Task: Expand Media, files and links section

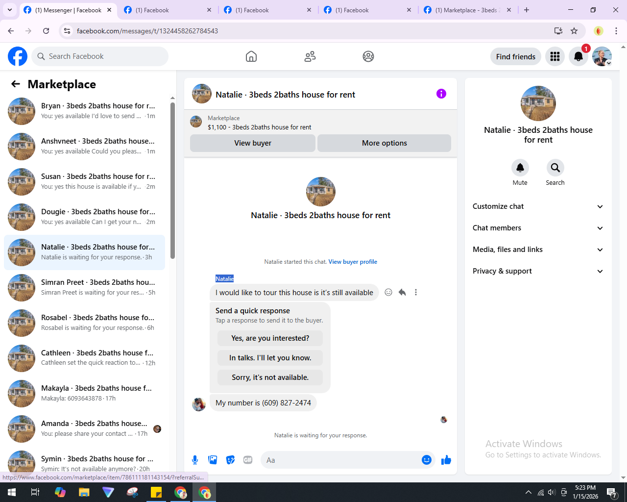Action: (x=538, y=250)
